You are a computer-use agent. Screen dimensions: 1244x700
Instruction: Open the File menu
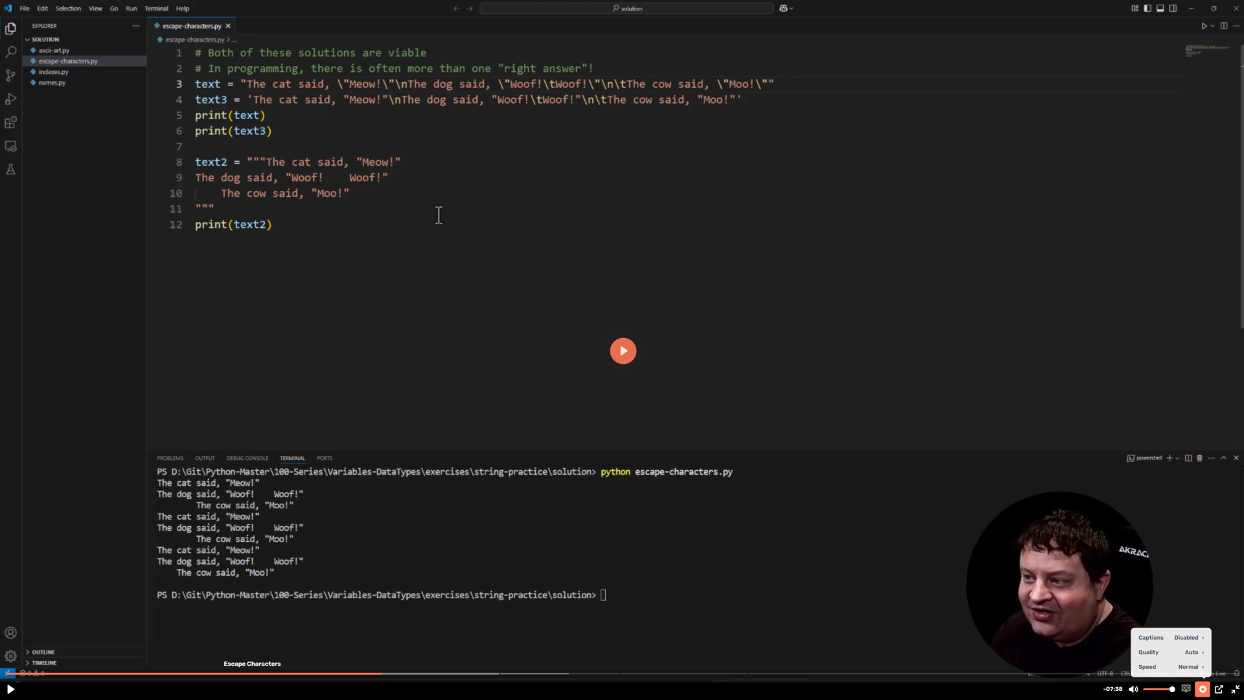pos(25,8)
